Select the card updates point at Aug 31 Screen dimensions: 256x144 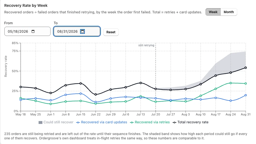tap(246, 95)
